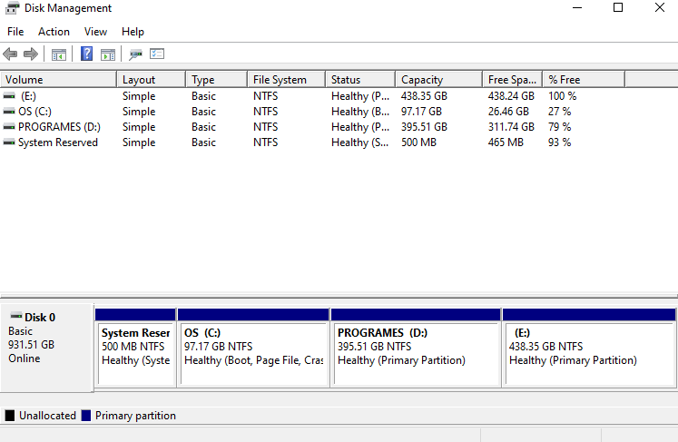Screen dimensions: 678x442
Task: Open the Settings checklist toolbar icon
Action: (x=157, y=54)
